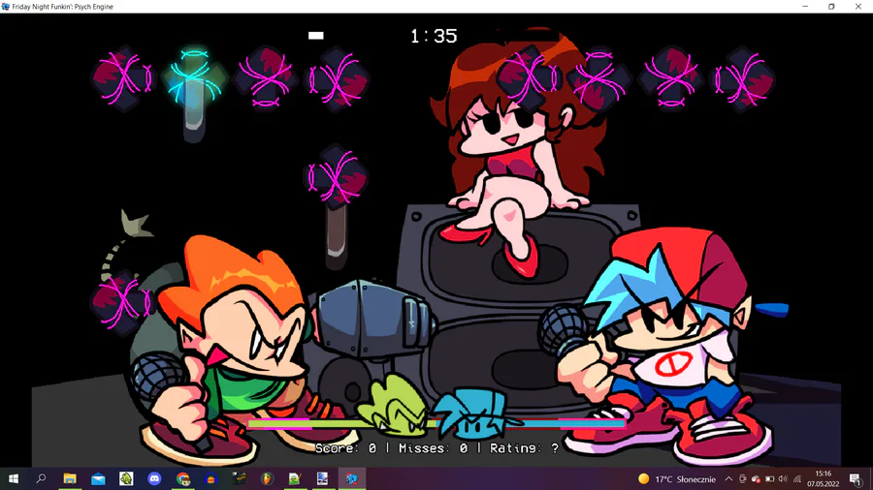Open the headphones app icon in the taskbar
This screenshot has width=873, height=490.
[210, 478]
